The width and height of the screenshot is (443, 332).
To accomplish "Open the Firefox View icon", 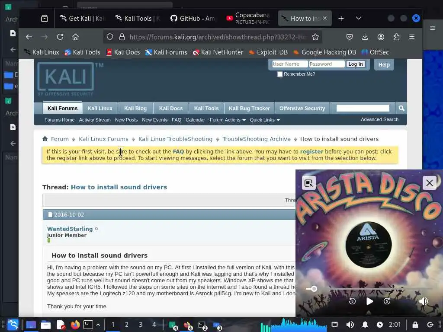I will 45,18.
